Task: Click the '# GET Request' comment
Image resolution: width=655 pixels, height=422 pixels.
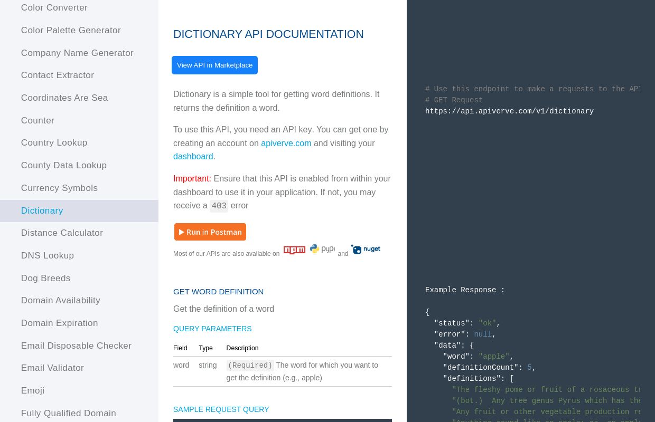Action: pyautogui.click(x=454, y=100)
